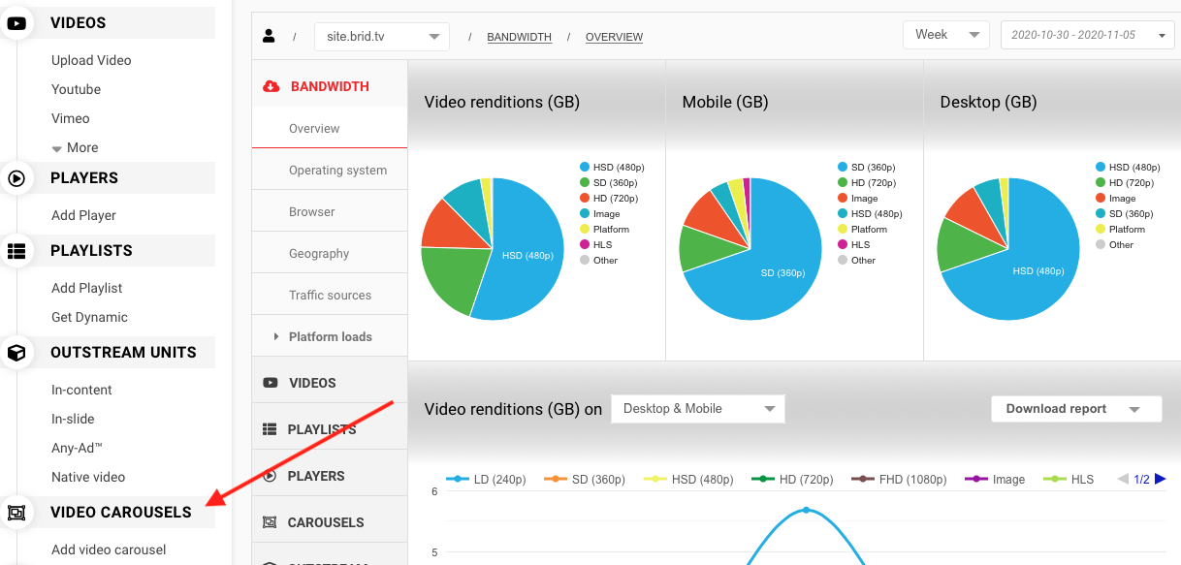Go to next legend page arrow

pos(1161,479)
